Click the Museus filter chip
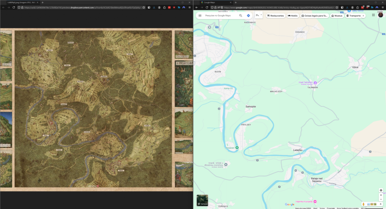The height and width of the screenshot is (209, 386). click(x=337, y=16)
